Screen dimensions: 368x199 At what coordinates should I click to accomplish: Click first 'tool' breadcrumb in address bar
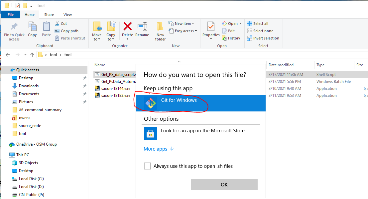pos(53,55)
